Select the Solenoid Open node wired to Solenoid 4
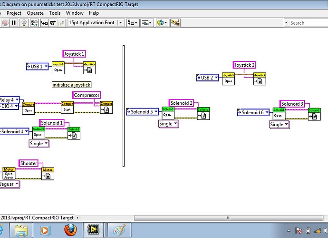Viewport: 328px width, 238px height. (x=39, y=133)
